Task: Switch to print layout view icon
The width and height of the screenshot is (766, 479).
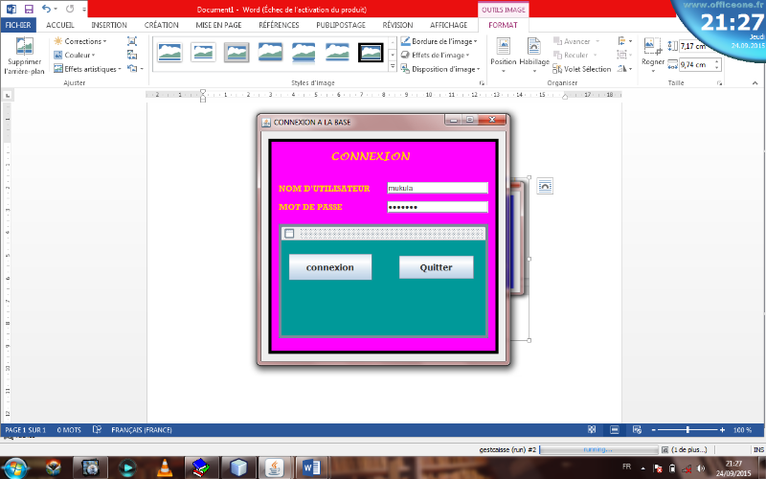Action: point(615,429)
